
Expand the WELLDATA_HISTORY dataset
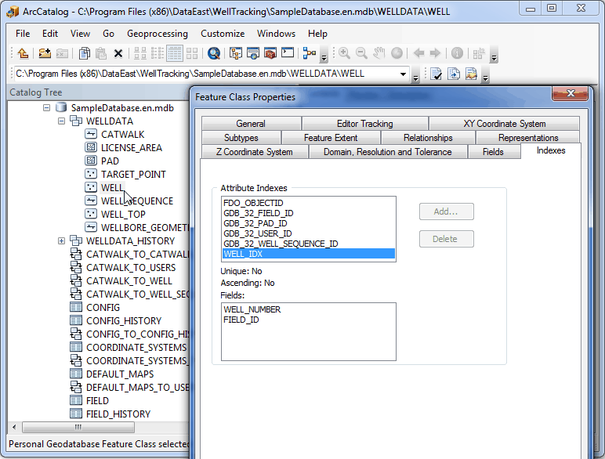61,241
